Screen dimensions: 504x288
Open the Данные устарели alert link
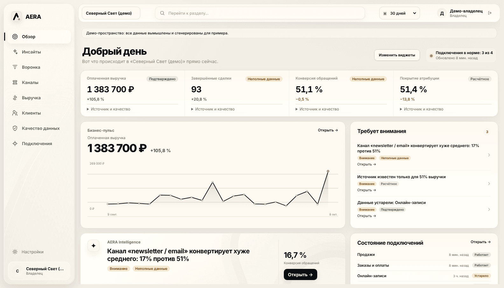[x=367, y=216]
